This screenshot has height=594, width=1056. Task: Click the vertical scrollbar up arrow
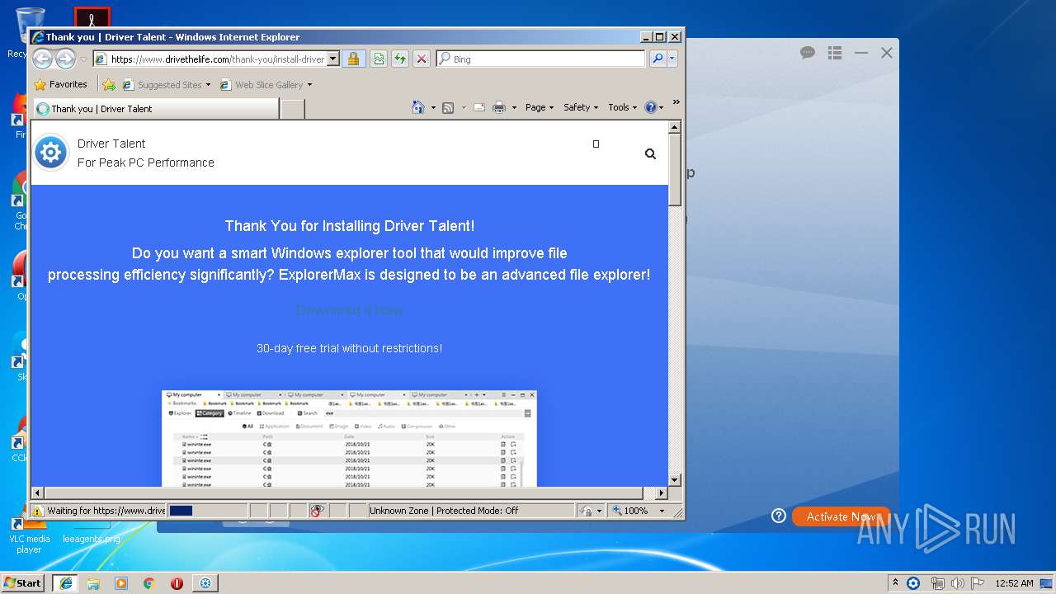tap(674, 127)
